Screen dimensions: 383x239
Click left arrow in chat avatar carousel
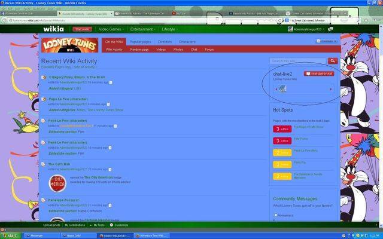276,89
